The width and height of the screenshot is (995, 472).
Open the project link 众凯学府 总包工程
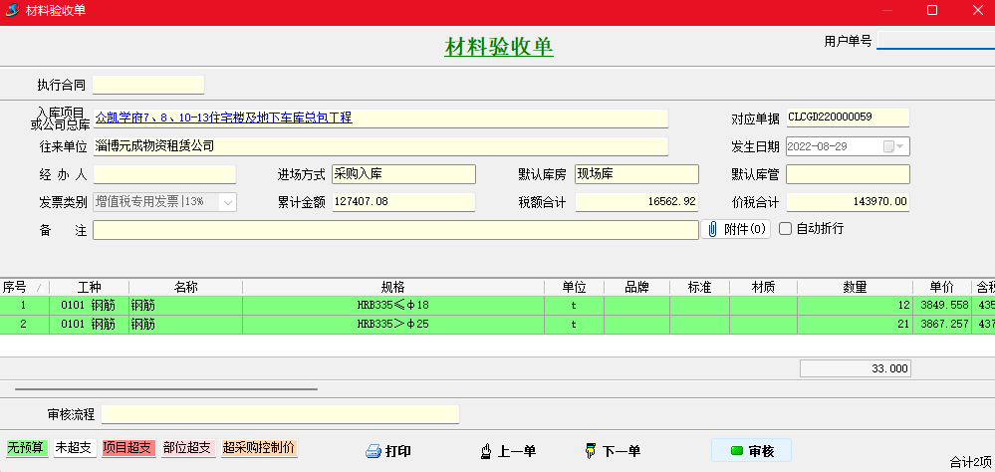point(223,118)
